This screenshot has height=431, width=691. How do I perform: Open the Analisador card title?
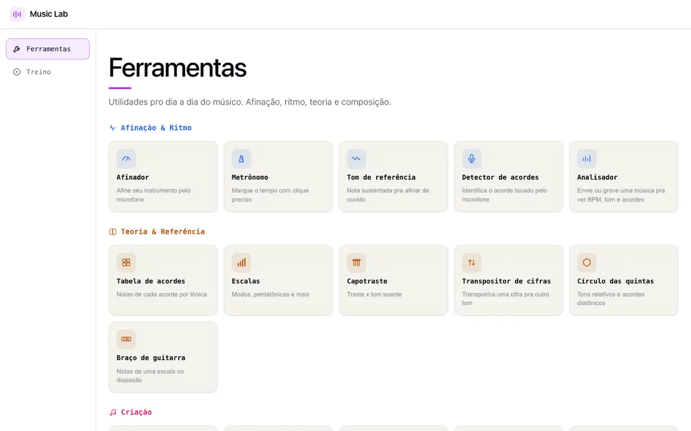597,178
